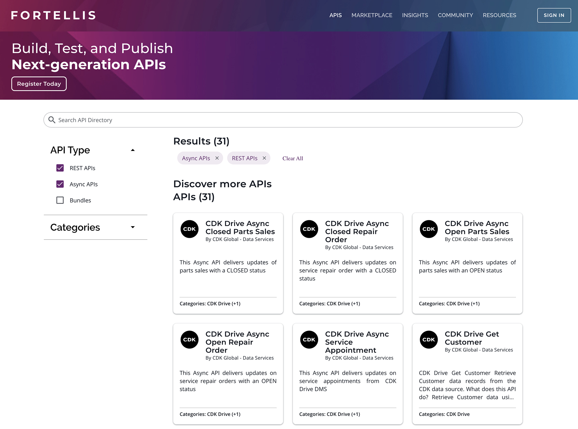Open CDK Drive Async Service Appointment title
578x429 pixels.
357,342
